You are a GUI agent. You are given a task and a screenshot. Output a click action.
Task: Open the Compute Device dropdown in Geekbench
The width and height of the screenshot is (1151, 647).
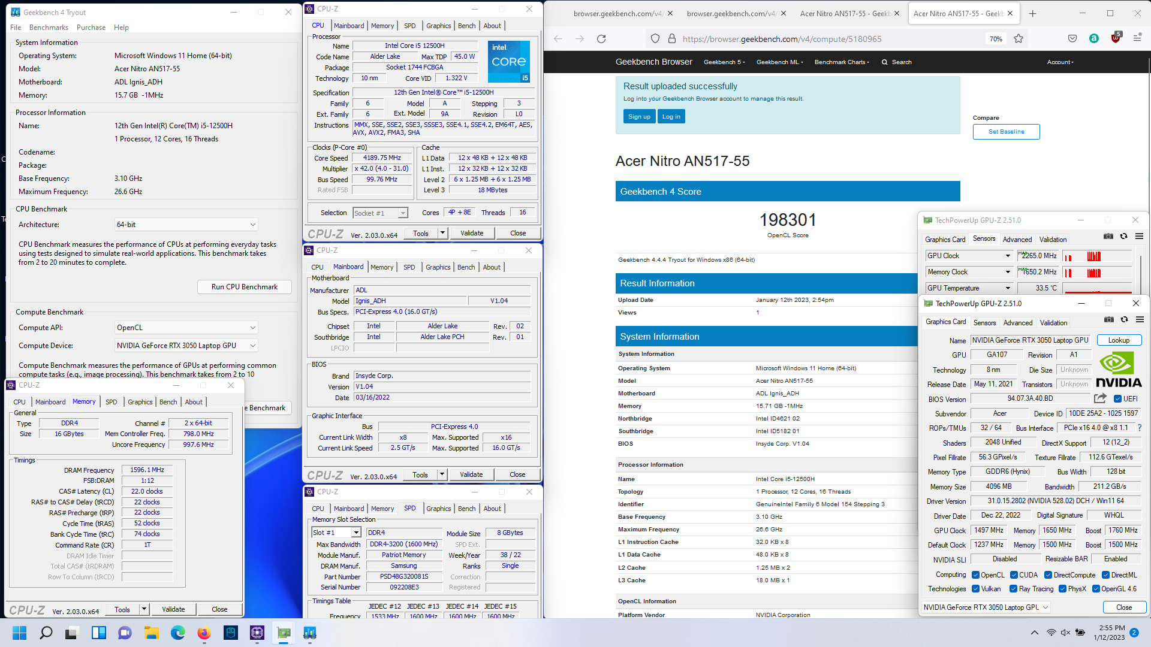coord(186,346)
